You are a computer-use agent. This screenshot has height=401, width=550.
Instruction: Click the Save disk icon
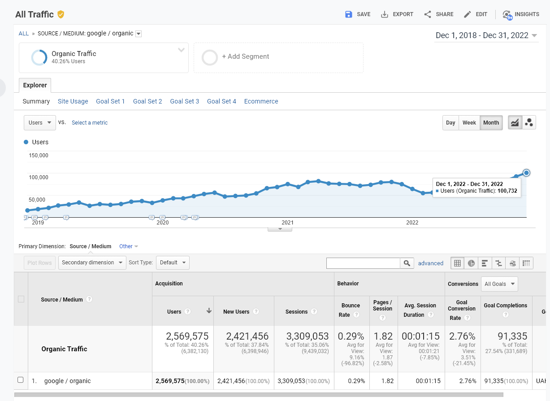coord(349,14)
